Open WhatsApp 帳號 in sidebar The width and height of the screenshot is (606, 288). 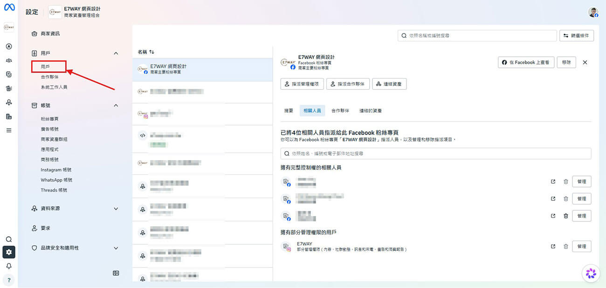pos(56,180)
